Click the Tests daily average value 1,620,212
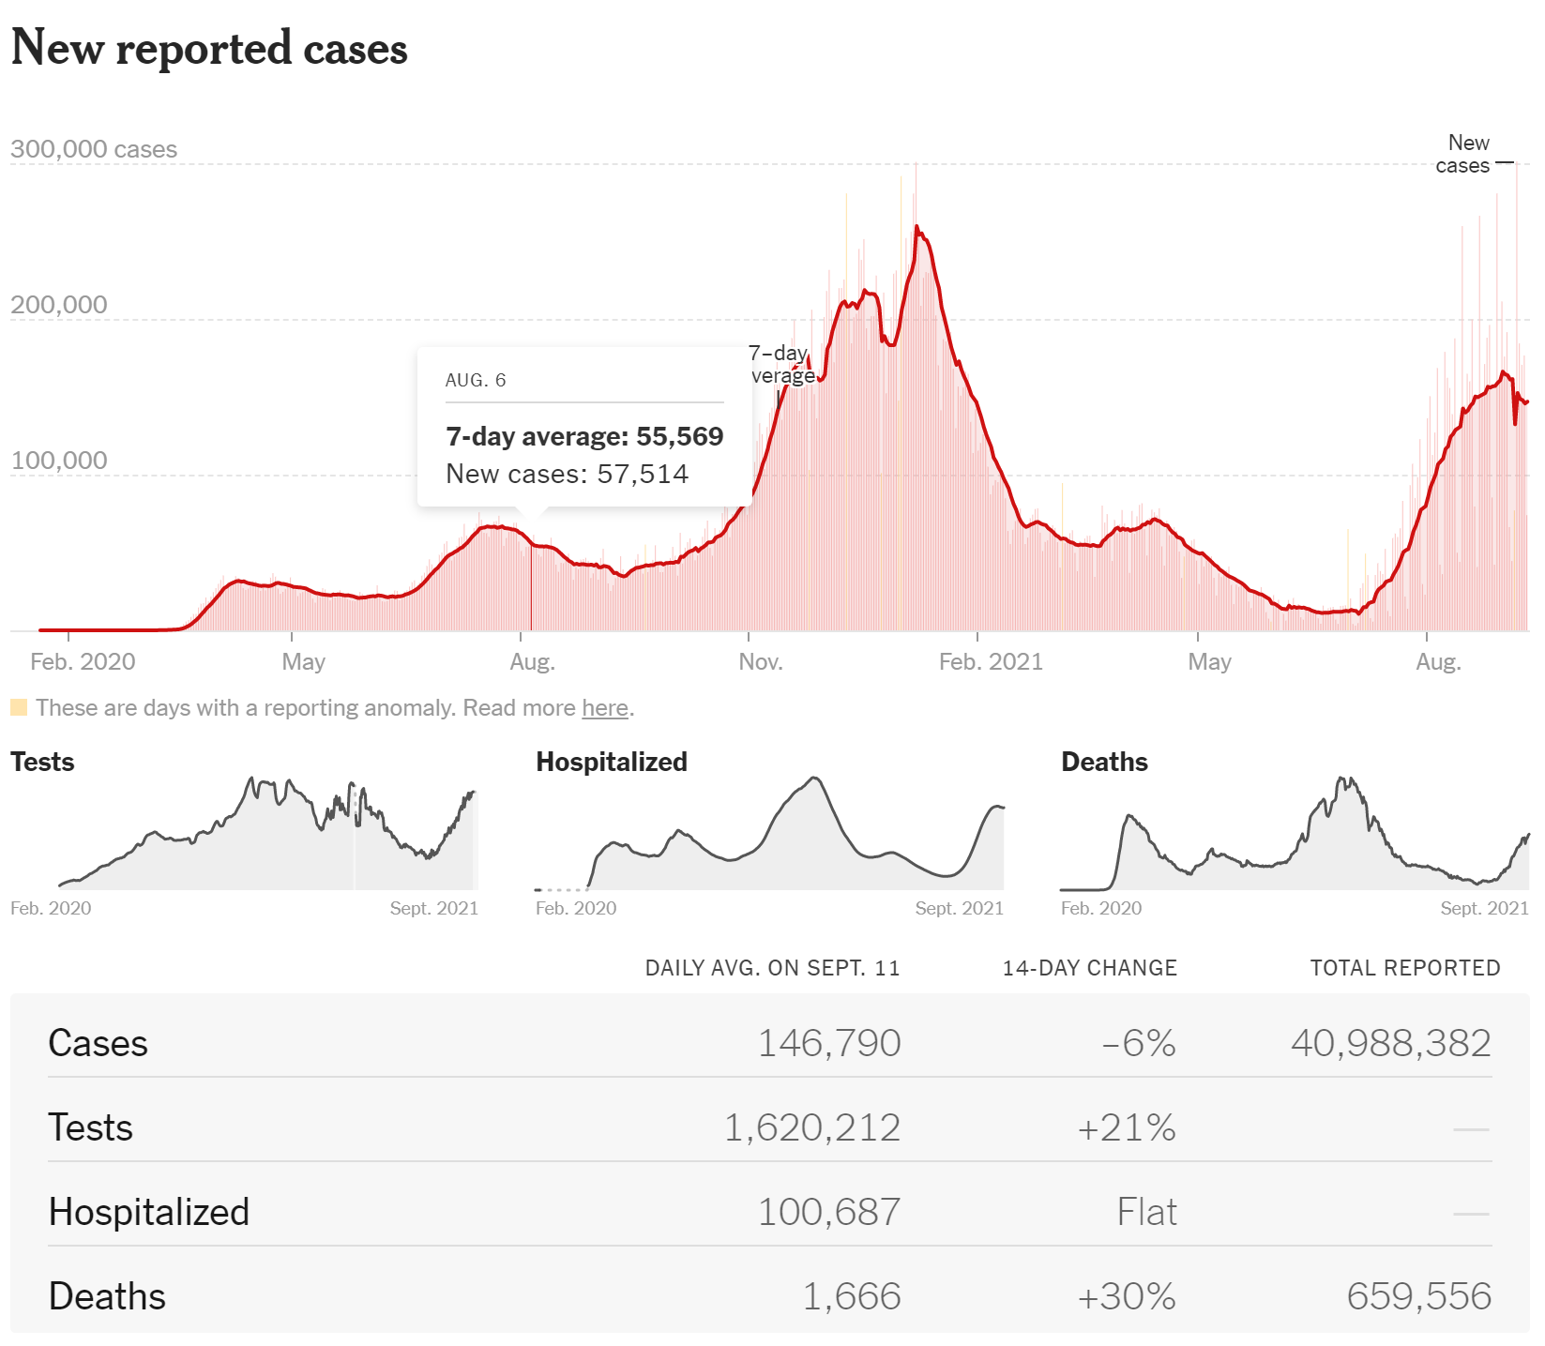 point(812,1127)
